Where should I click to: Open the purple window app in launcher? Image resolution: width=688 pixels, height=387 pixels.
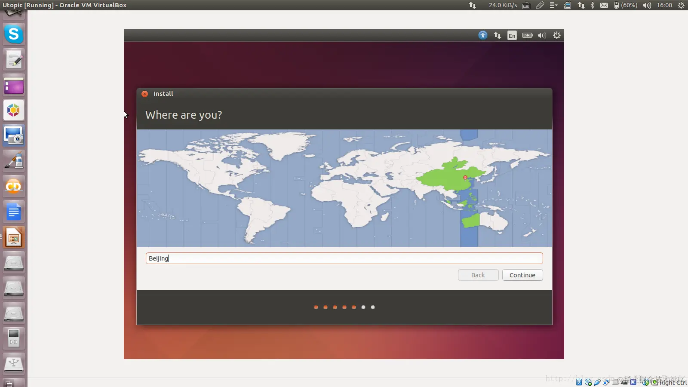14,85
